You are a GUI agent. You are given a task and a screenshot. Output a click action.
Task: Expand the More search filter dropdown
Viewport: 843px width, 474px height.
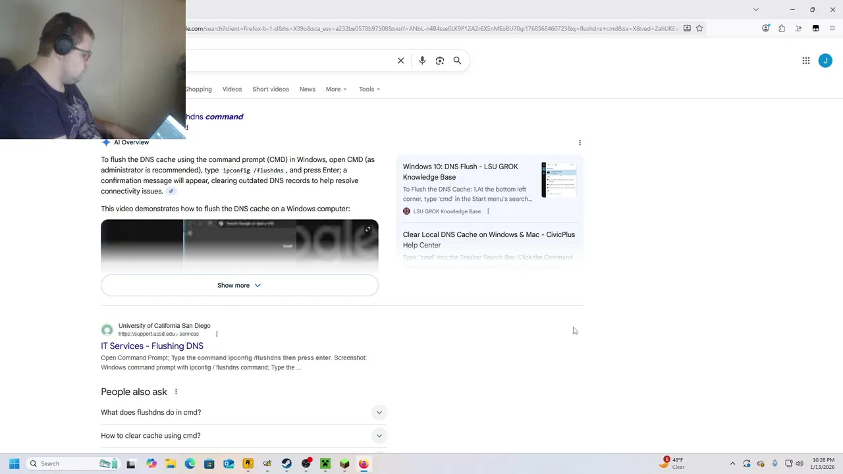pos(336,89)
